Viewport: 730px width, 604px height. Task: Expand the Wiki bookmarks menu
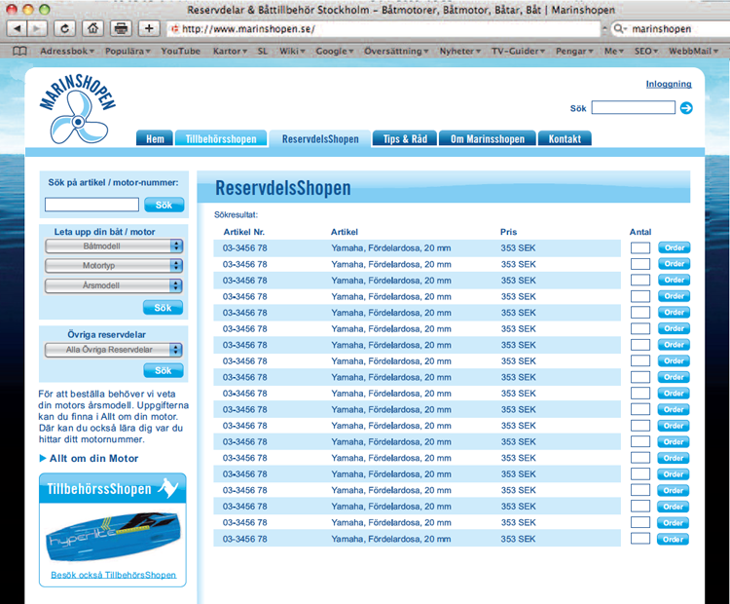(x=292, y=51)
